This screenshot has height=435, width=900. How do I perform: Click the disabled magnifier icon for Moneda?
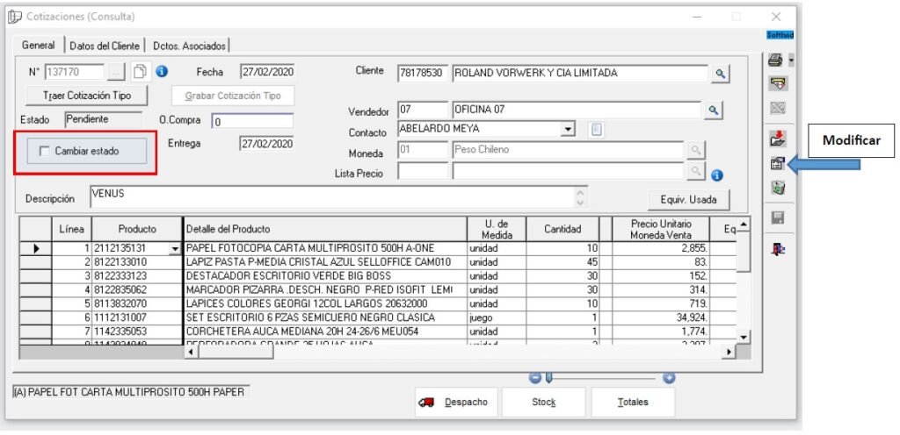[696, 150]
